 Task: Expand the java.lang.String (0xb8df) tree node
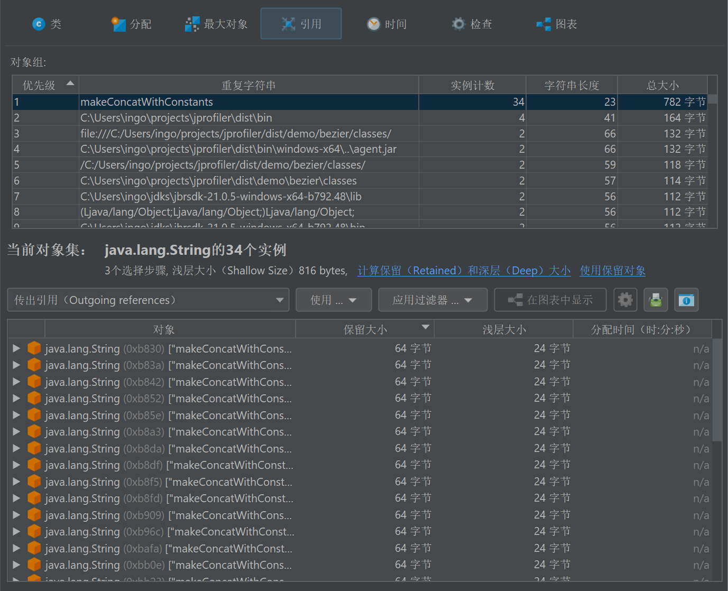pos(16,465)
